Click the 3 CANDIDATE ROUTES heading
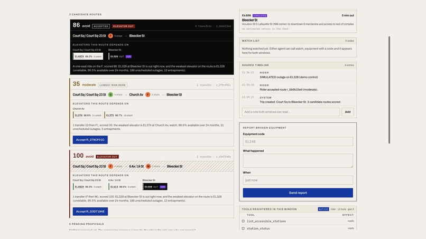426x239 pixels. [85, 14]
